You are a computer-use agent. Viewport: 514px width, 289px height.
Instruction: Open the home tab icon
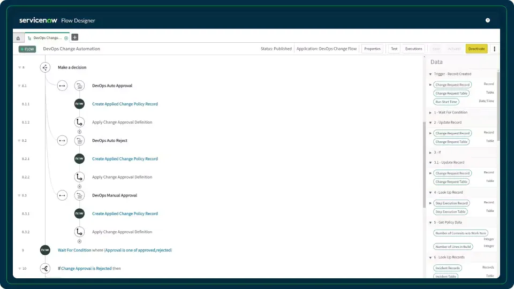[x=18, y=38]
